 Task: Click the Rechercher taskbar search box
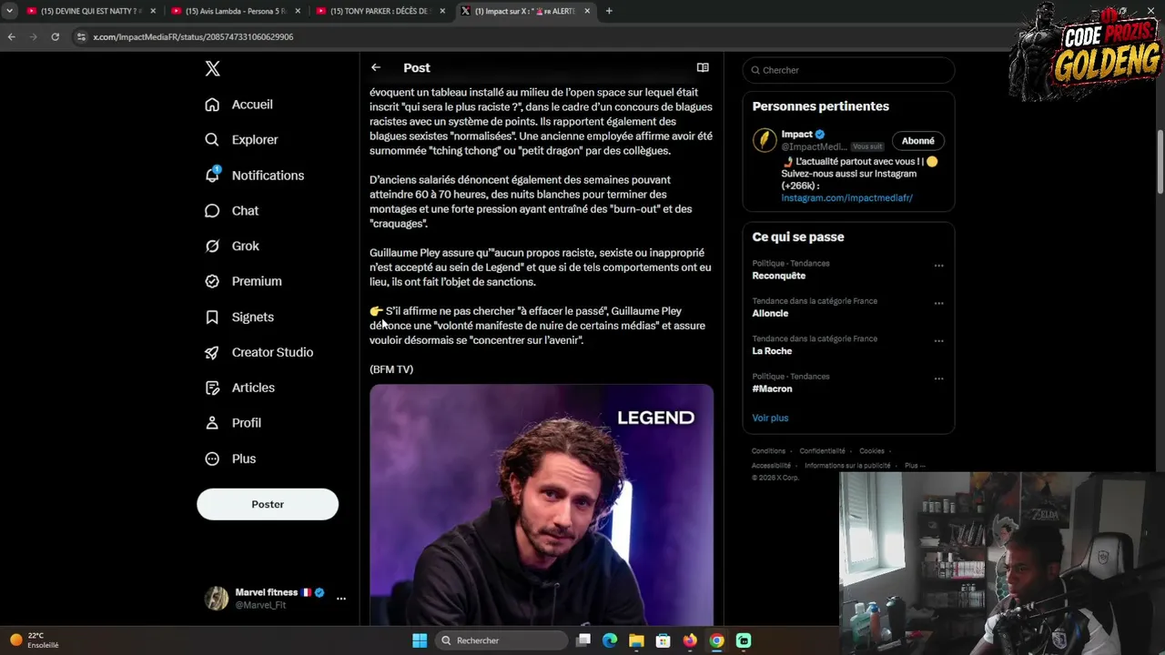[501, 640]
